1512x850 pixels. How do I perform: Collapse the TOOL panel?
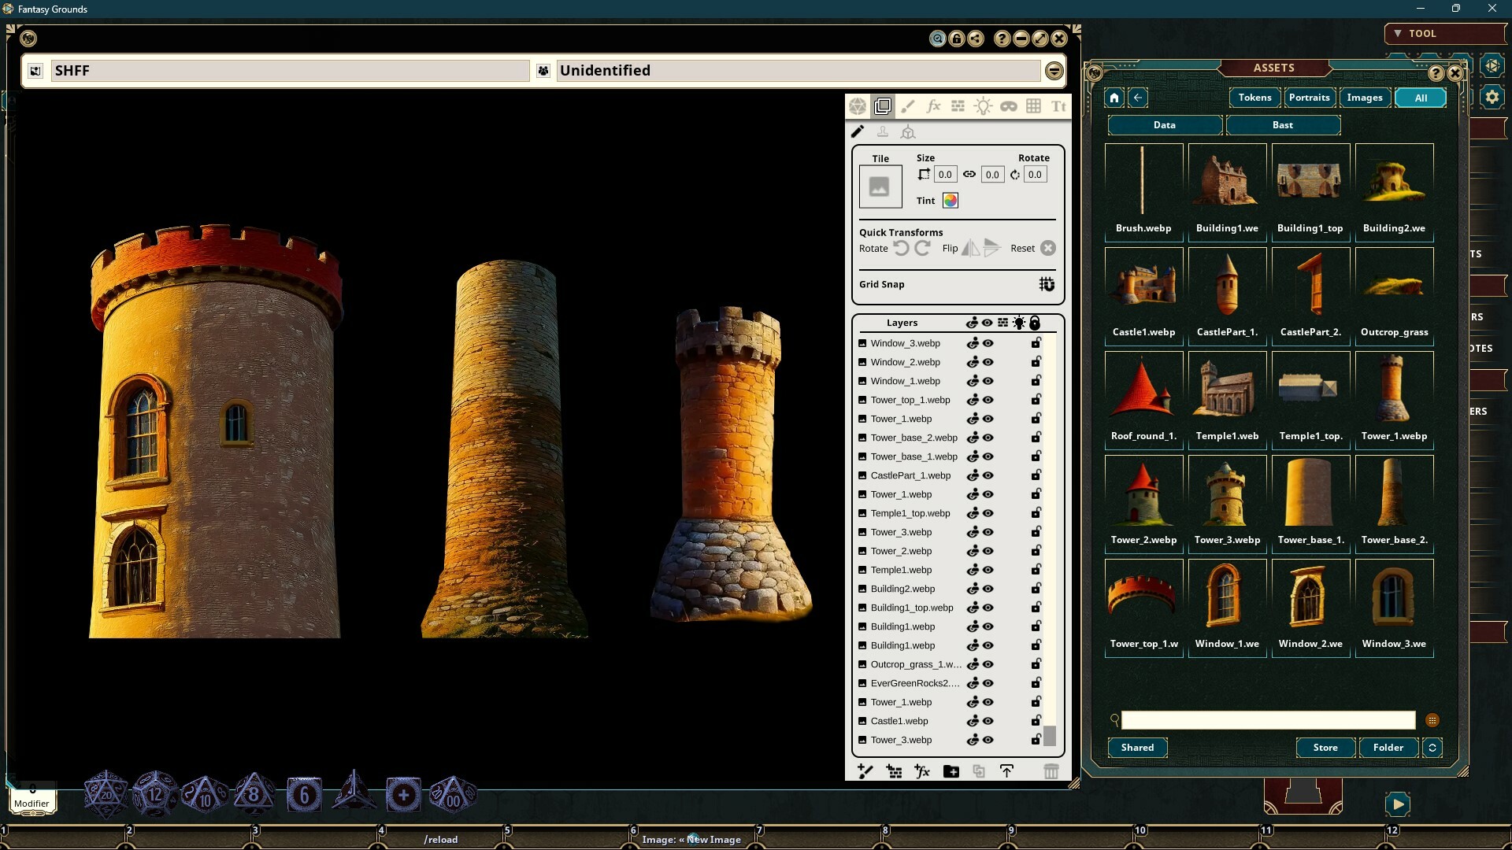(x=1397, y=34)
